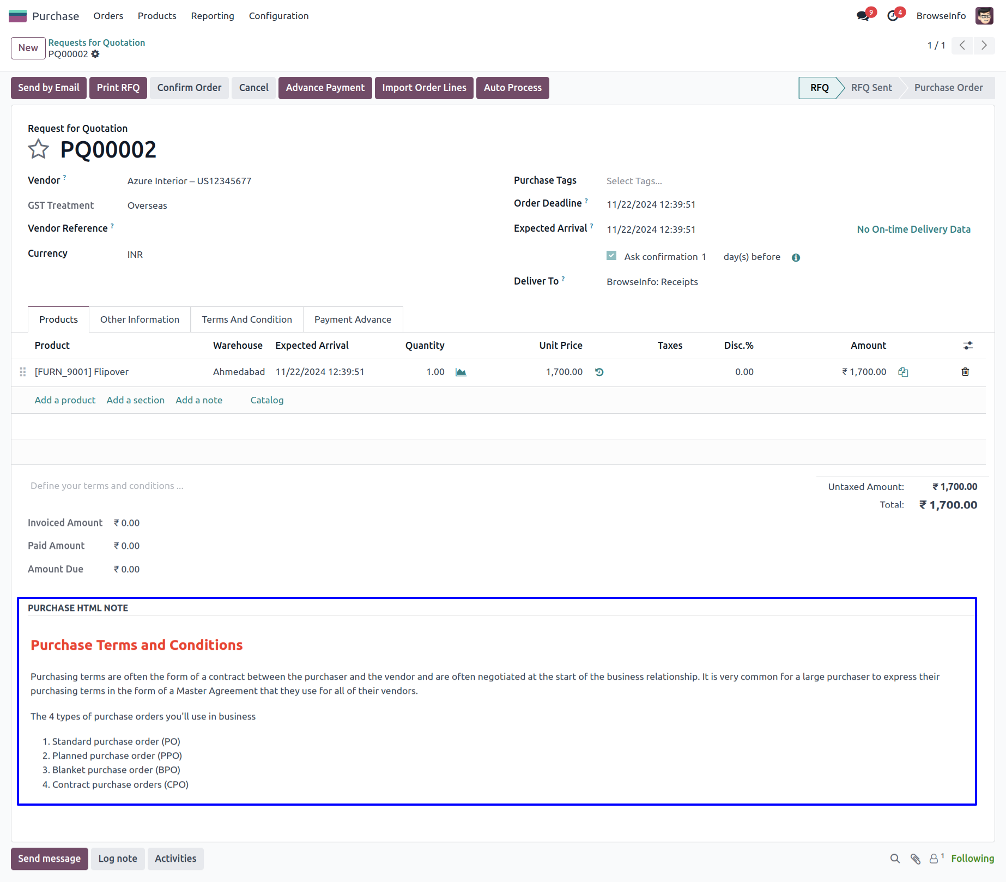1006x882 pixels.
Task: Select the Products tab in the form
Action: coord(58,319)
